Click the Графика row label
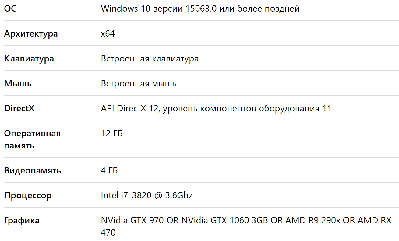 tap(22, 221)
